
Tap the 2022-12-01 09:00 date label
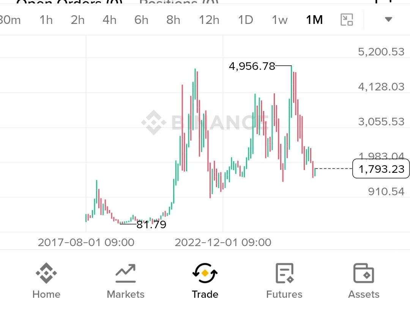[x=223, y=242]
